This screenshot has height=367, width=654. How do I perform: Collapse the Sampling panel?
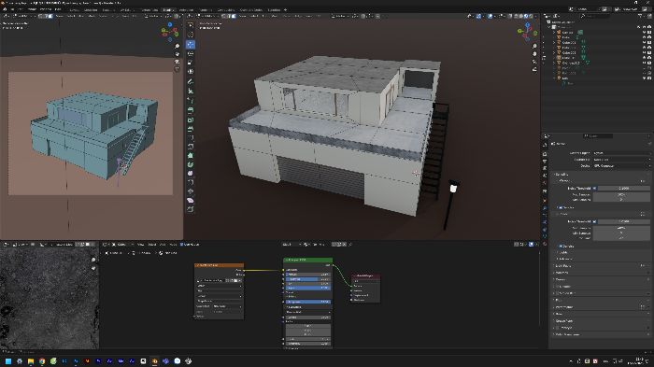click(562, 174)
